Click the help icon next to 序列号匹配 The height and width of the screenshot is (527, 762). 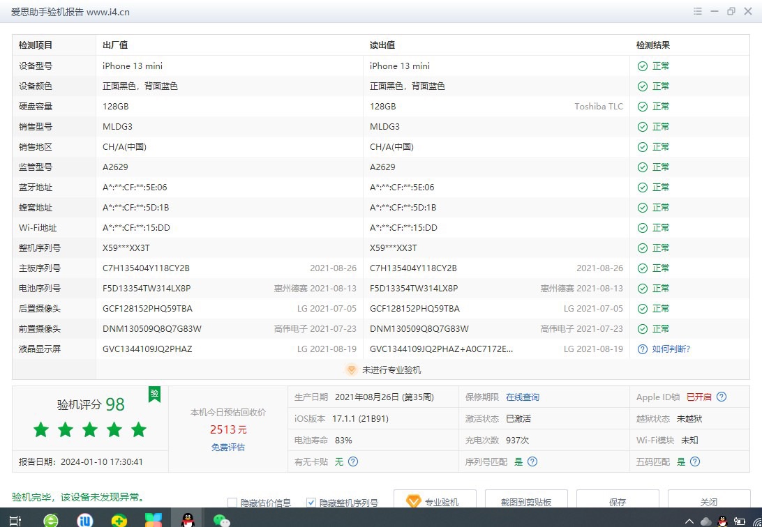point(532,461)
